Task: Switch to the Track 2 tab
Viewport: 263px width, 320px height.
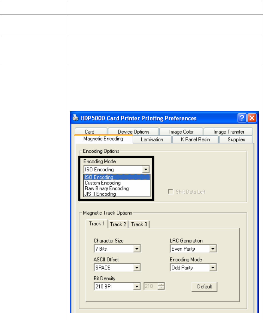Action: [118, 224]
